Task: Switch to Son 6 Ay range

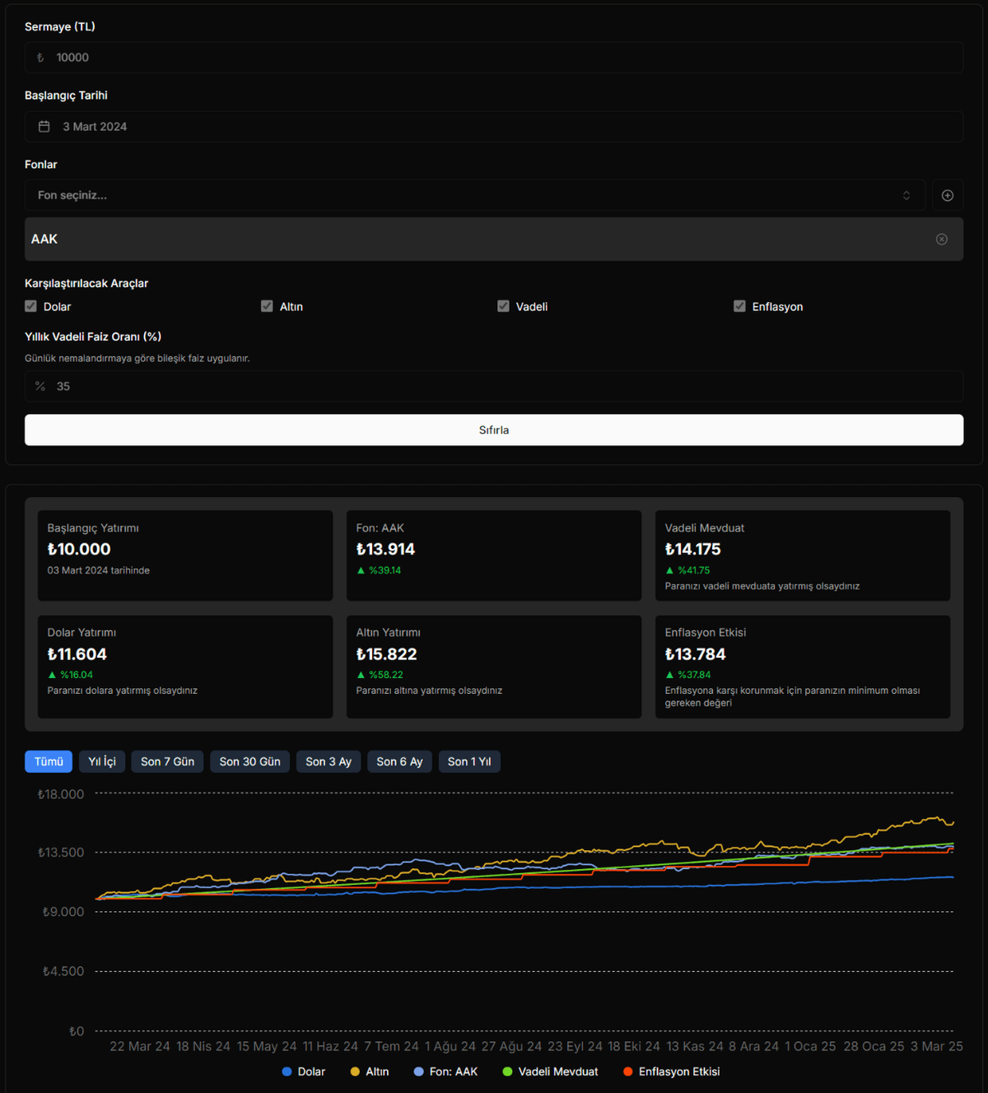Action: click(399, 762)
